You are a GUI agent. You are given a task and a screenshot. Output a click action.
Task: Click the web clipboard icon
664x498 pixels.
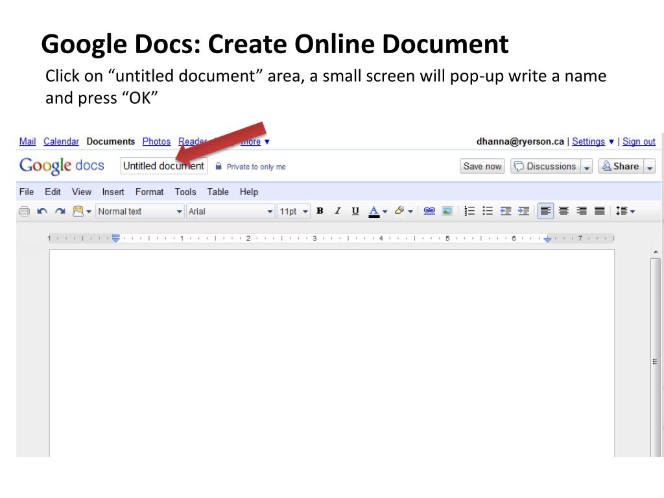[78, 211]
